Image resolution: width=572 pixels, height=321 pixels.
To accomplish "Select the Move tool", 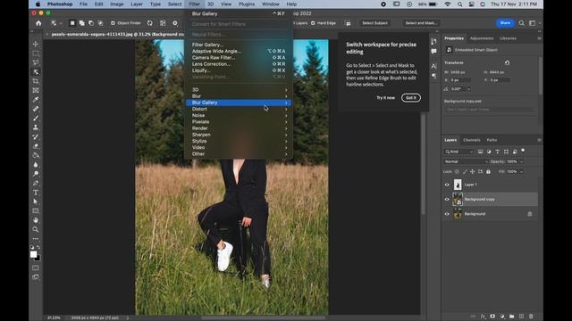I will point(36,44).
